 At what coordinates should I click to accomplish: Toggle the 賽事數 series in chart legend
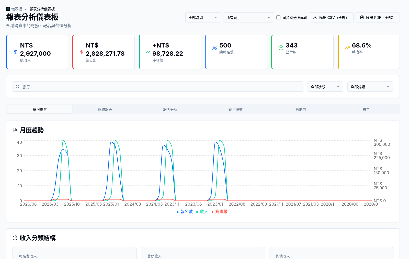219,212
